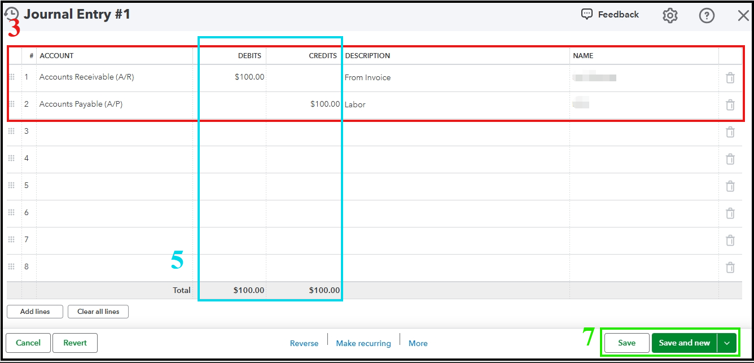
Task: Click the total credits $100.00 value
Action: pos(325,291)
